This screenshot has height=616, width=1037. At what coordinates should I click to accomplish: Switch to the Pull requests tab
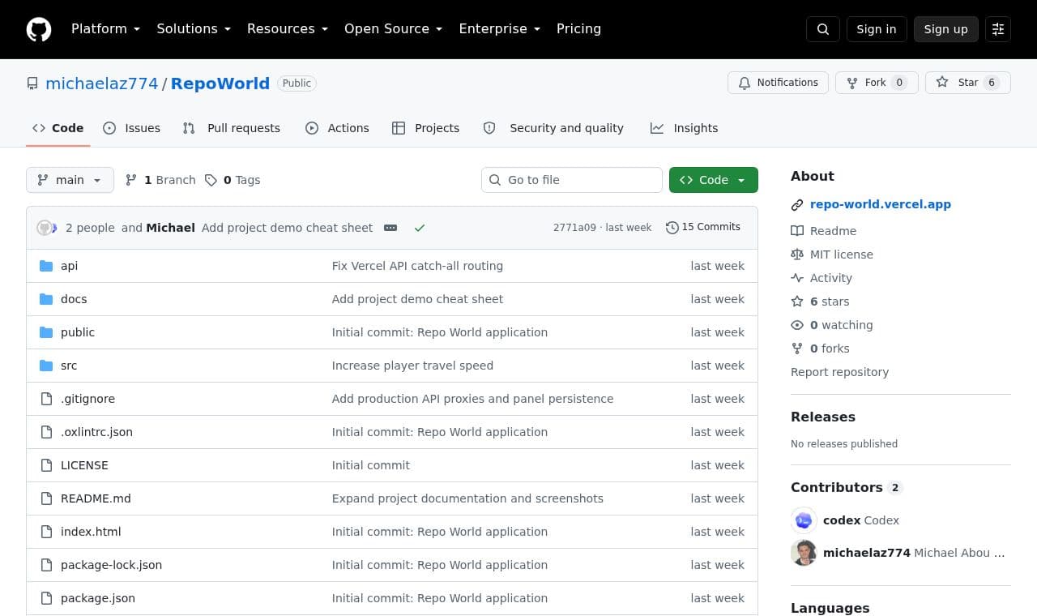(232, 128)
